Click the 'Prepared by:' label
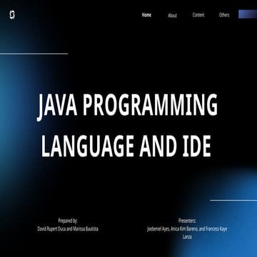 coord(68,221)
